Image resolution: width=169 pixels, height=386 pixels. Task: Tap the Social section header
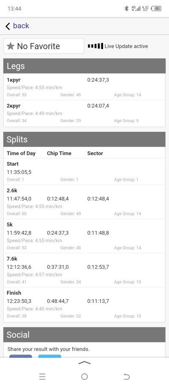coord(84,335)
